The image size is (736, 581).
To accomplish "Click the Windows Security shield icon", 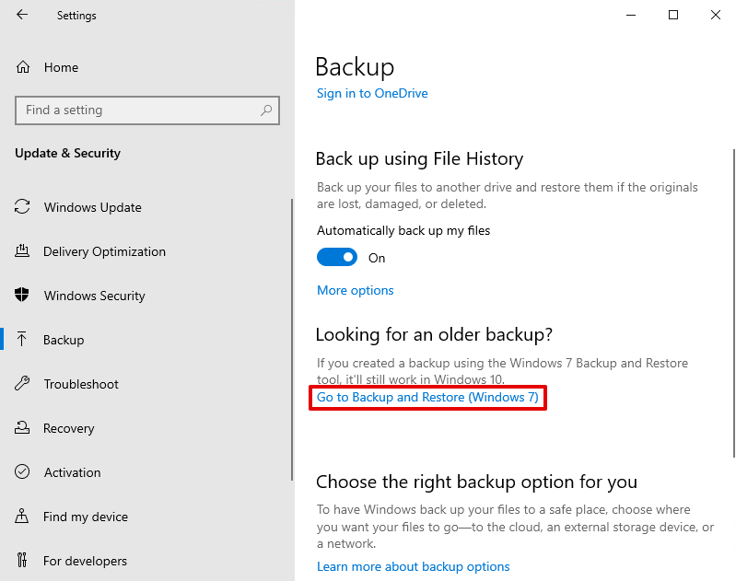I will click(x=21, y=295).
